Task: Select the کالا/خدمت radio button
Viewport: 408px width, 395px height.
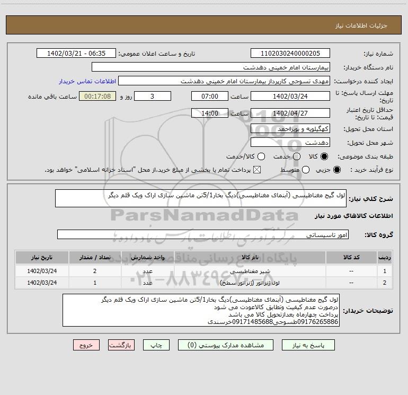Action: click(261, 156)
